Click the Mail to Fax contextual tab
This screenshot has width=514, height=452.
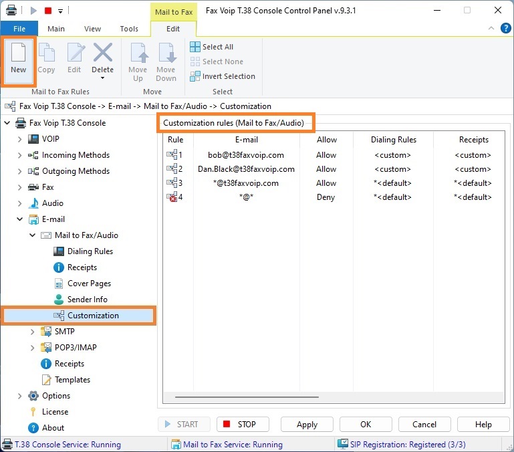click(174, 12)
